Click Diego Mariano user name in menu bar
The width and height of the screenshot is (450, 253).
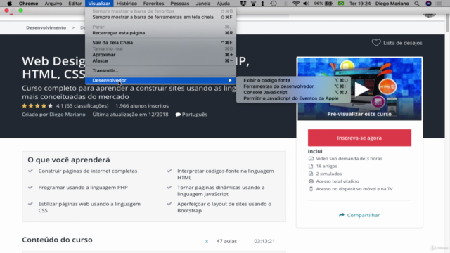pyautogui.click(x=392, y=4)
